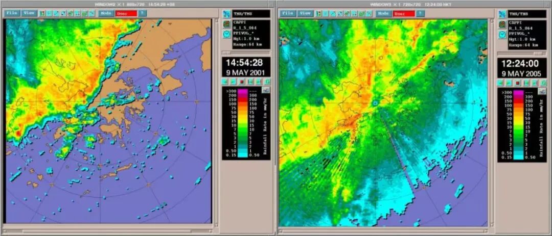
Task: Open the red User mode field in right window
Action: click(x=403, y=14)
